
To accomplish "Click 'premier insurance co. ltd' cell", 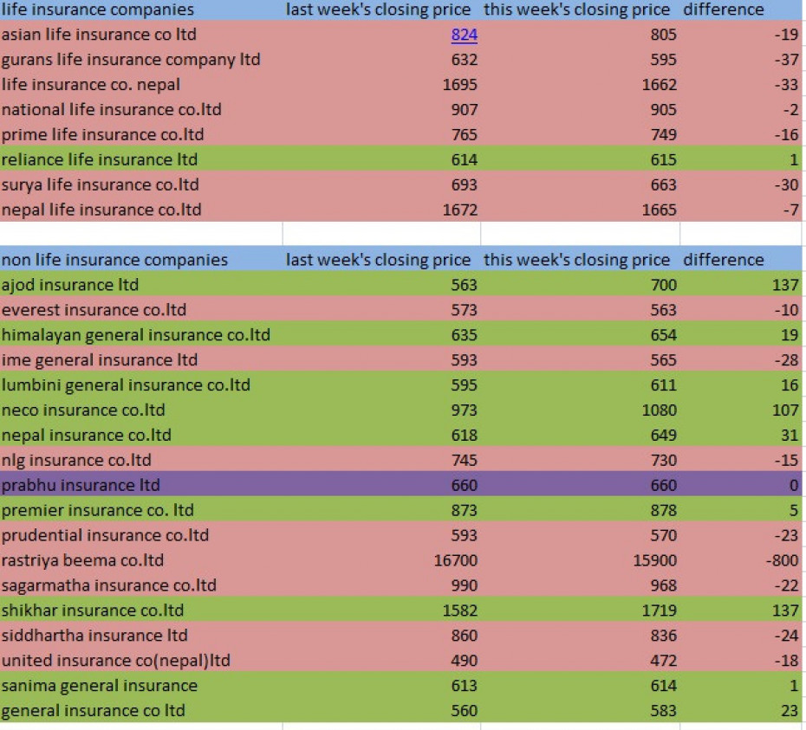I will pos(141,510).
